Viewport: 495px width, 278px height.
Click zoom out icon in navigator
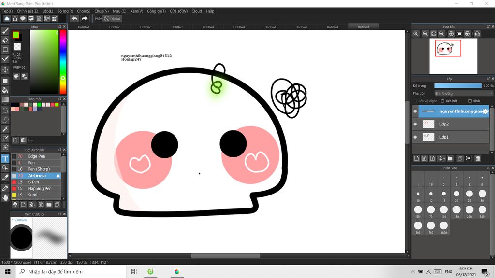[442, 34]
